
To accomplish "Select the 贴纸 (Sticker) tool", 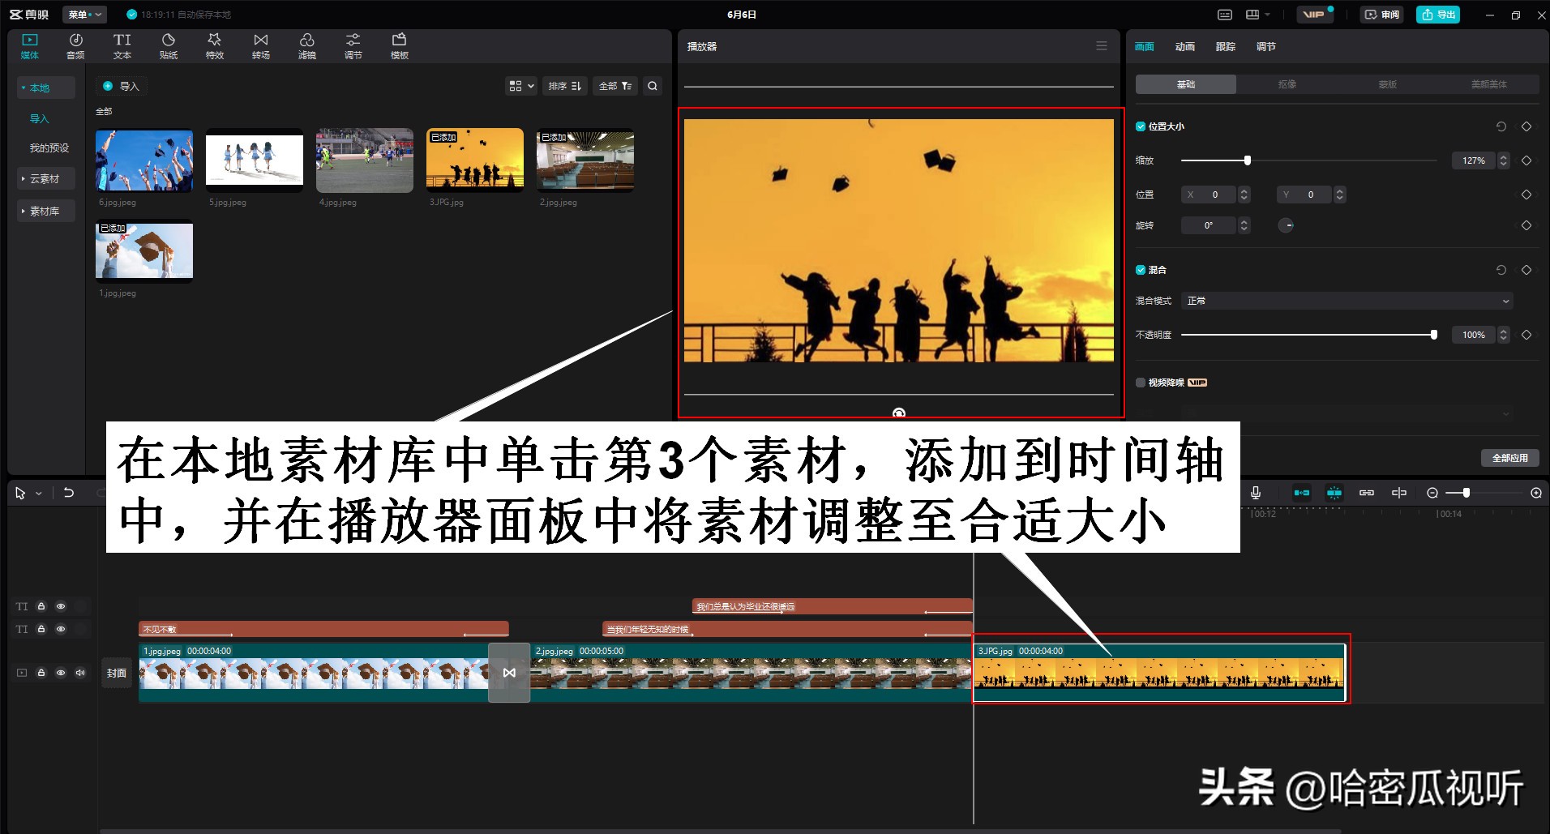I will coord(169,45).
